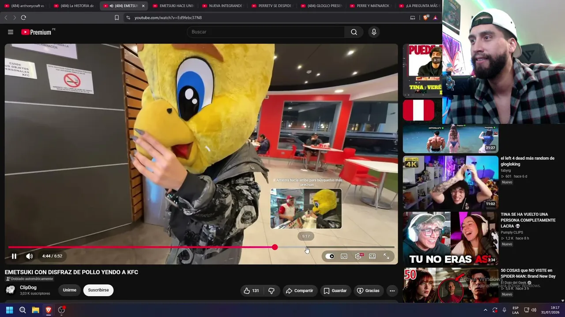
Task: Click the 4:44 / 6:52 time display
Action: [52, 256]
